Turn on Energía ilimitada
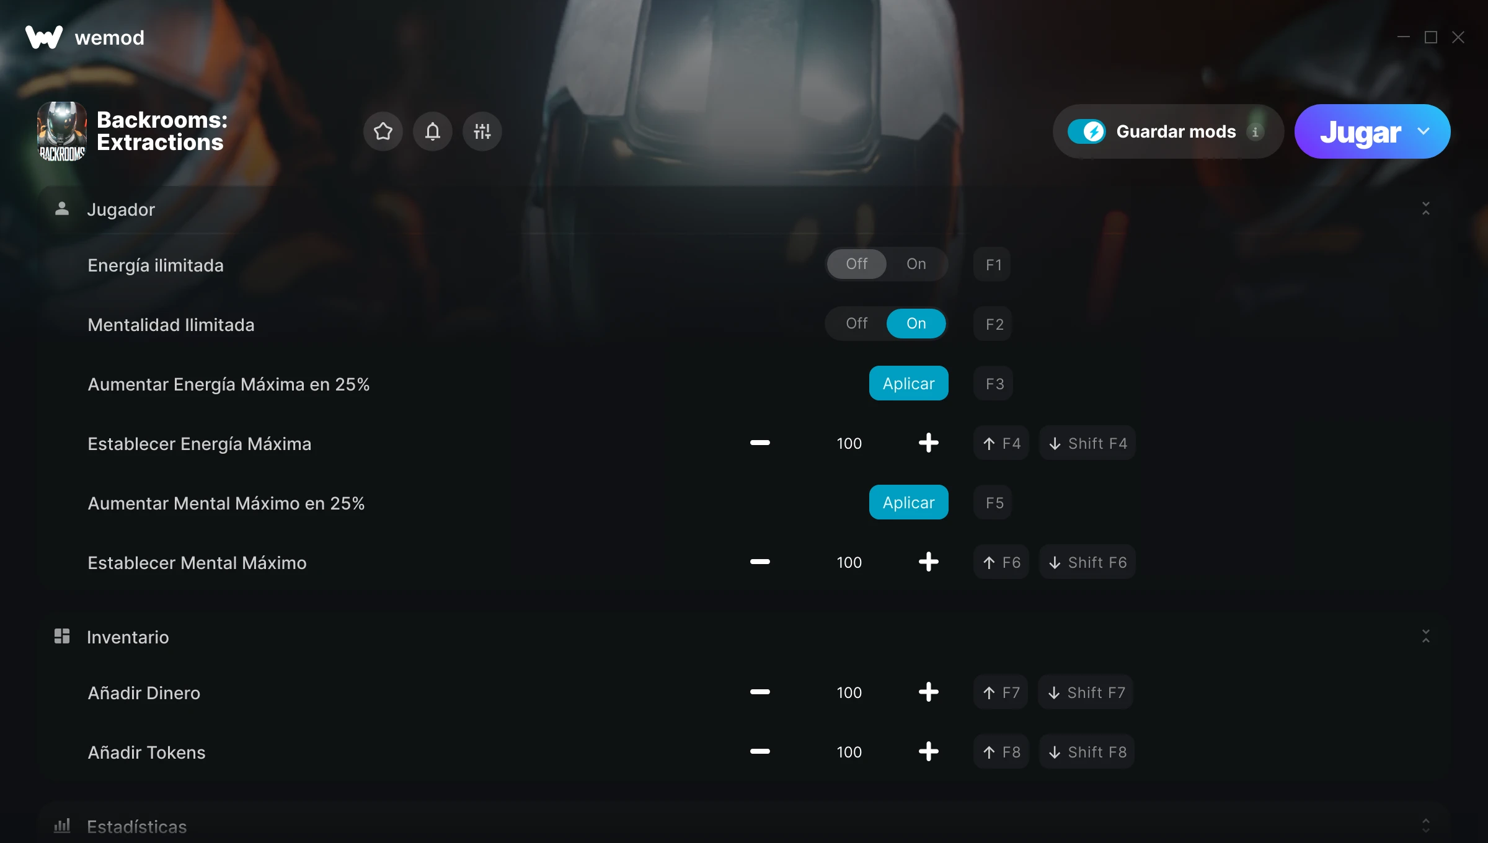This screenshot has width=1488, height=843. tap(916, 264)
